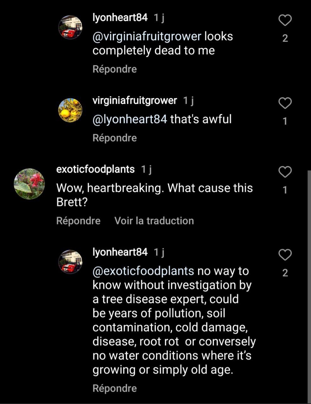Tap the heart on exoticfoodplants' comment
The image size is (311, 404).
(x=285, y=172)
